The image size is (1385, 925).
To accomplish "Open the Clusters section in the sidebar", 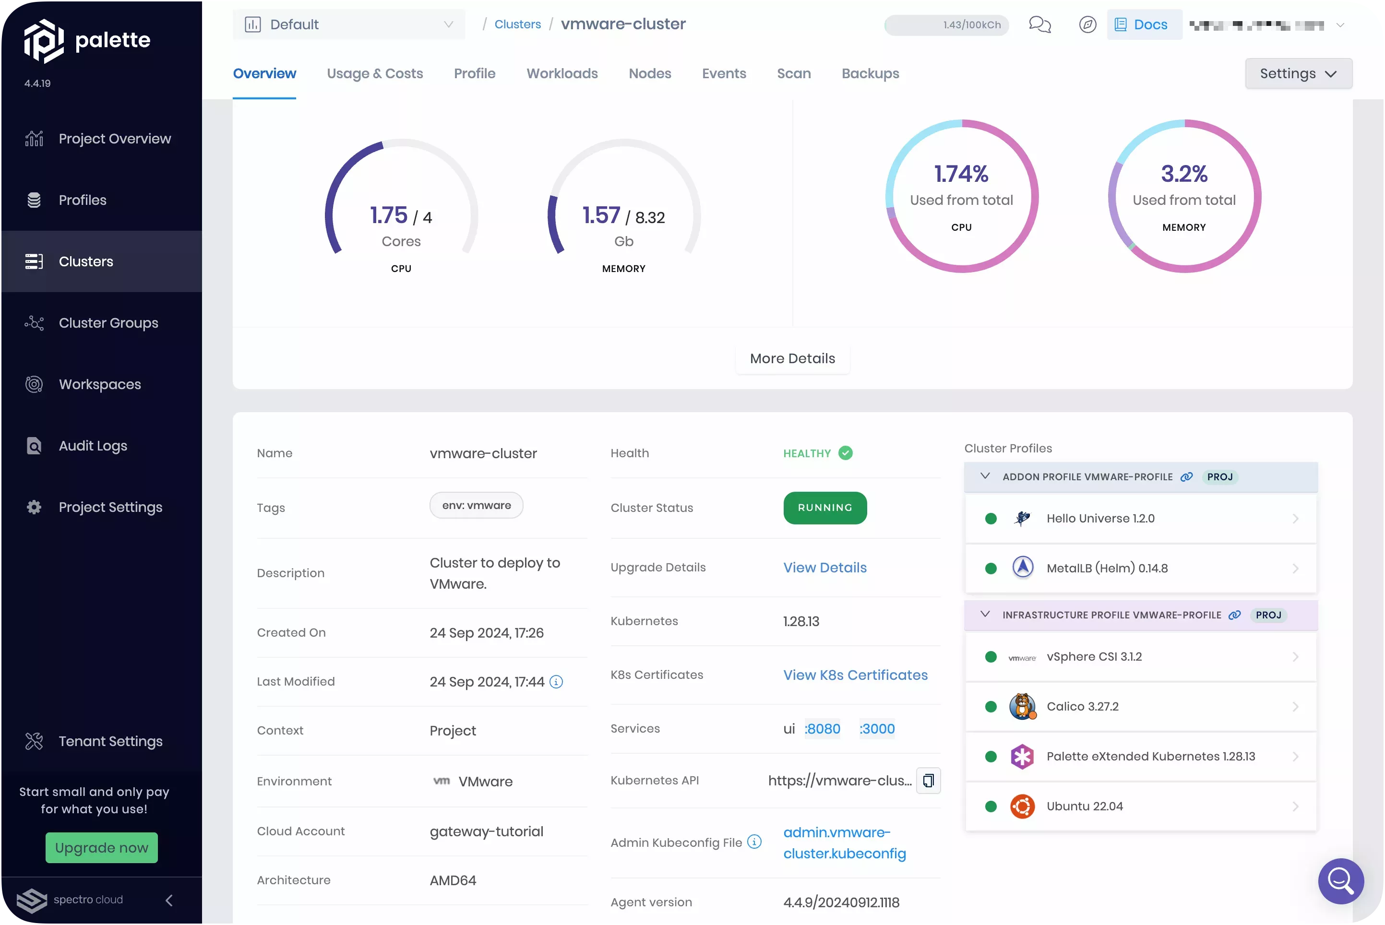I will (85, 261).
